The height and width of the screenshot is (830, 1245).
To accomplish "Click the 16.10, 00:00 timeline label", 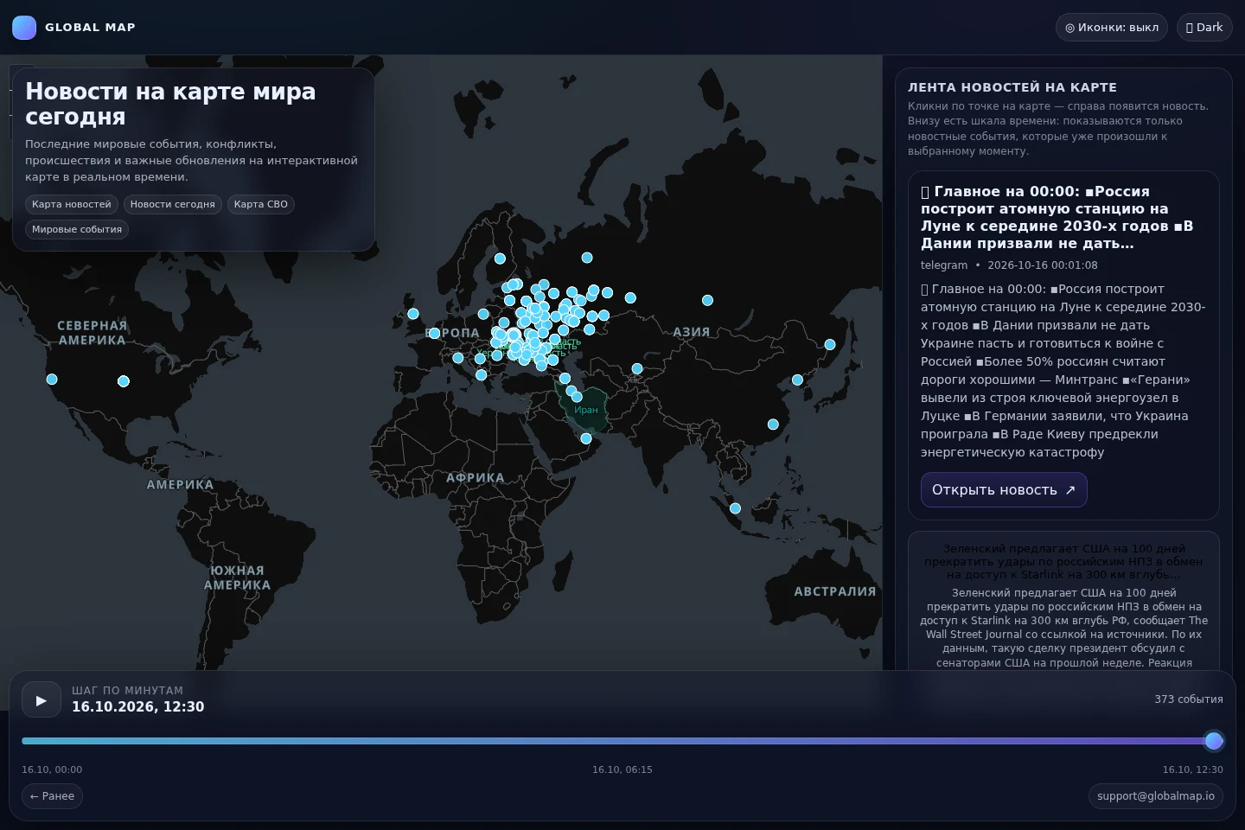I will (x=52, y=769).
